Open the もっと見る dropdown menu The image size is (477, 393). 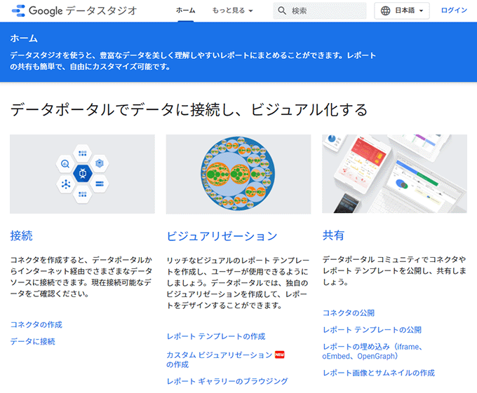pos(232,11)
